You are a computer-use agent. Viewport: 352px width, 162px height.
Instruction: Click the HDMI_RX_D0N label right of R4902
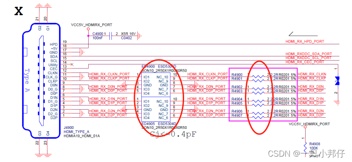point(311,86)
